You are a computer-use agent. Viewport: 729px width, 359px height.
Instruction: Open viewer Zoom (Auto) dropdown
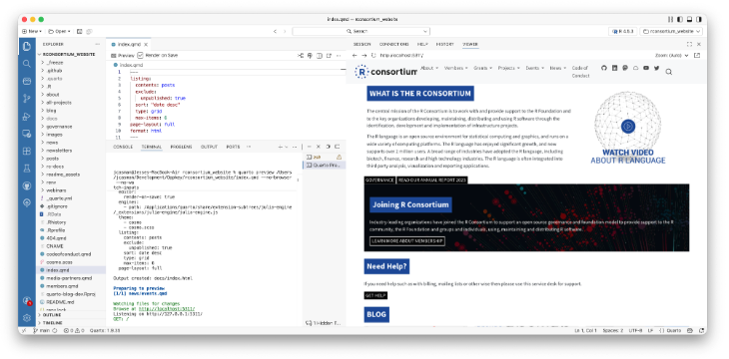[x=671, y=55]
